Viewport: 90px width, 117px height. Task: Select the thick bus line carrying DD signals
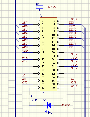click(85, 72)
